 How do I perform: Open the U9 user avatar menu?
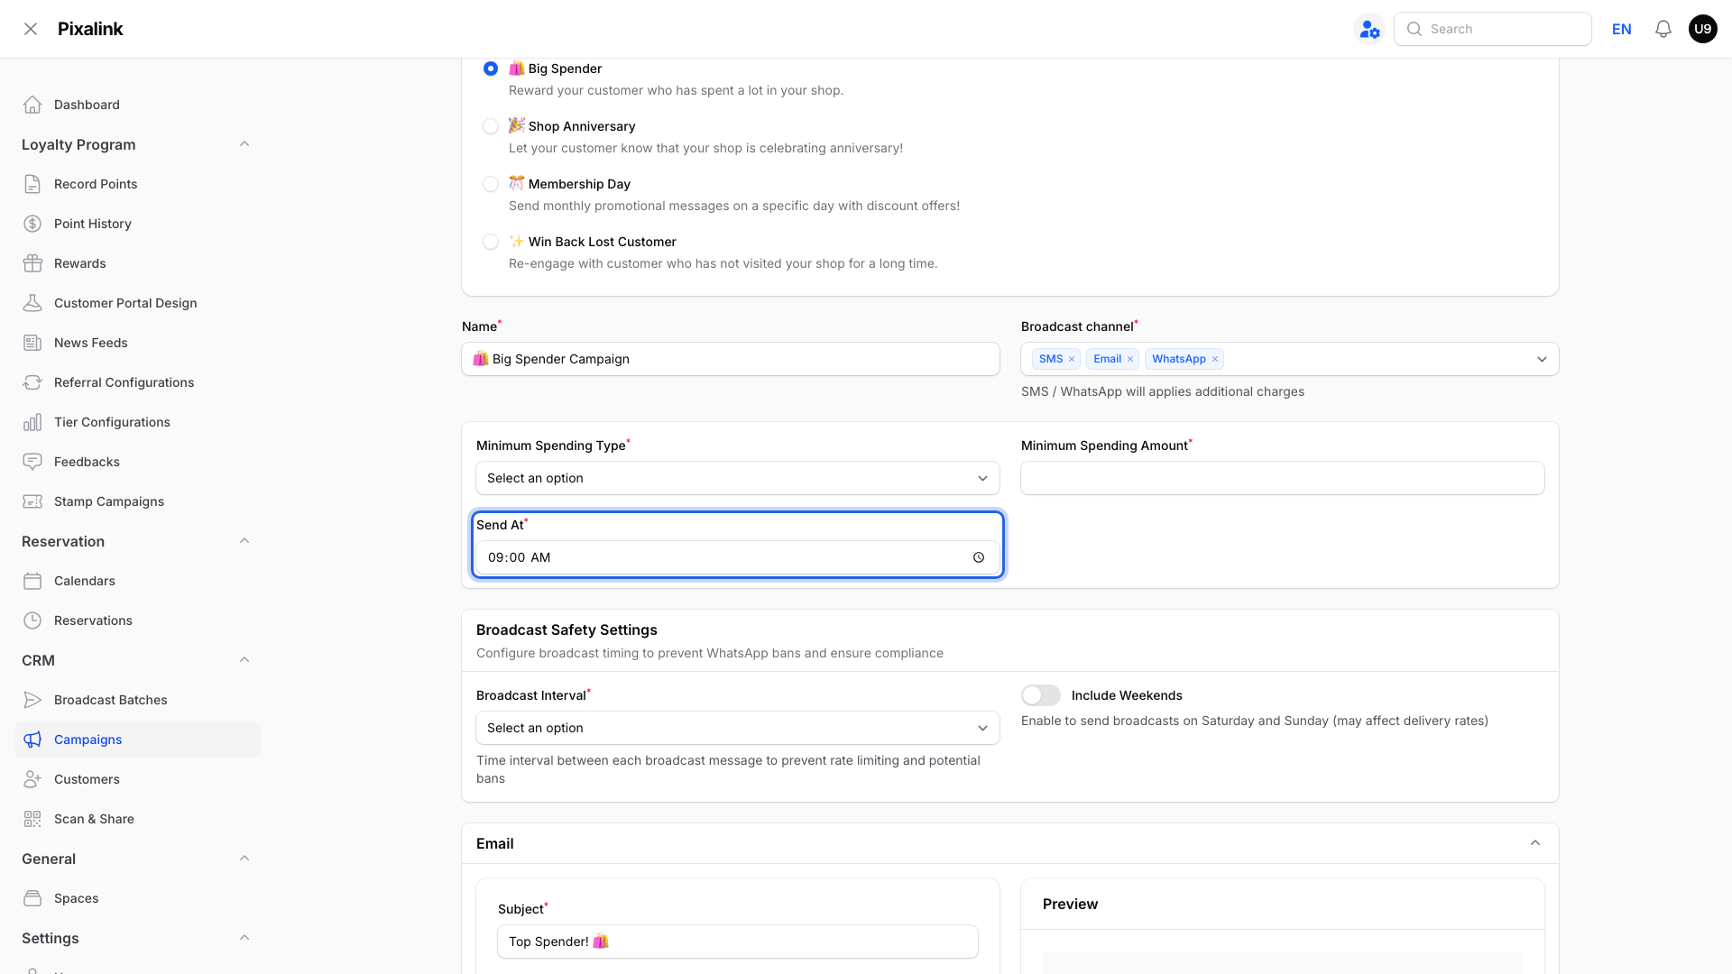[x=1703, y=29]
